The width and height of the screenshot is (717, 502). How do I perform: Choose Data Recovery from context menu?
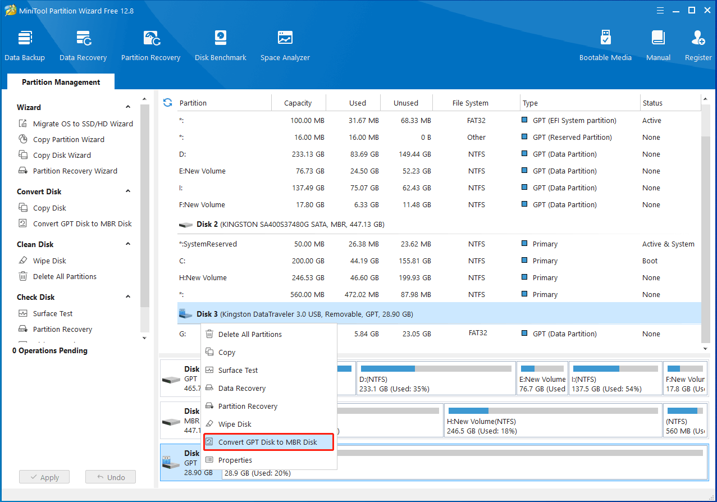pyautogui.click(x=269, y=388)
